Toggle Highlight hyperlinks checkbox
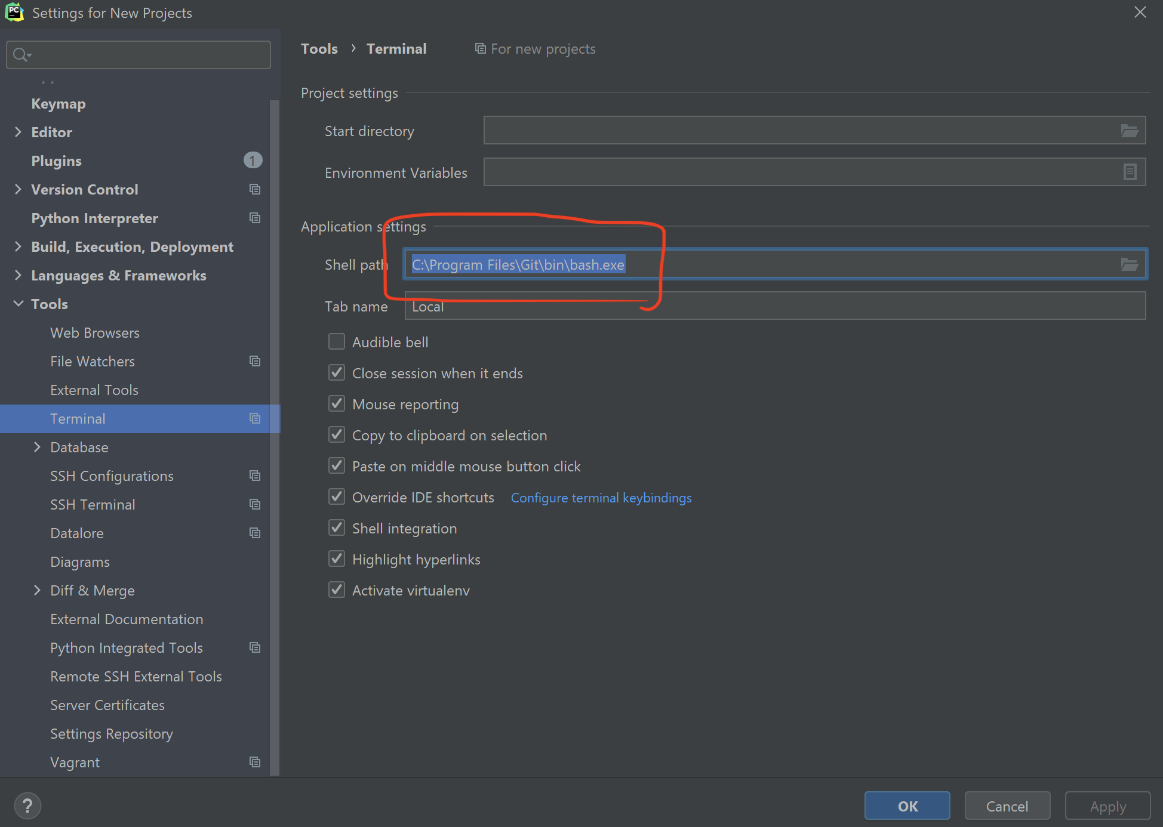This screenshot has width=1163, height=827. click(337, 558)
